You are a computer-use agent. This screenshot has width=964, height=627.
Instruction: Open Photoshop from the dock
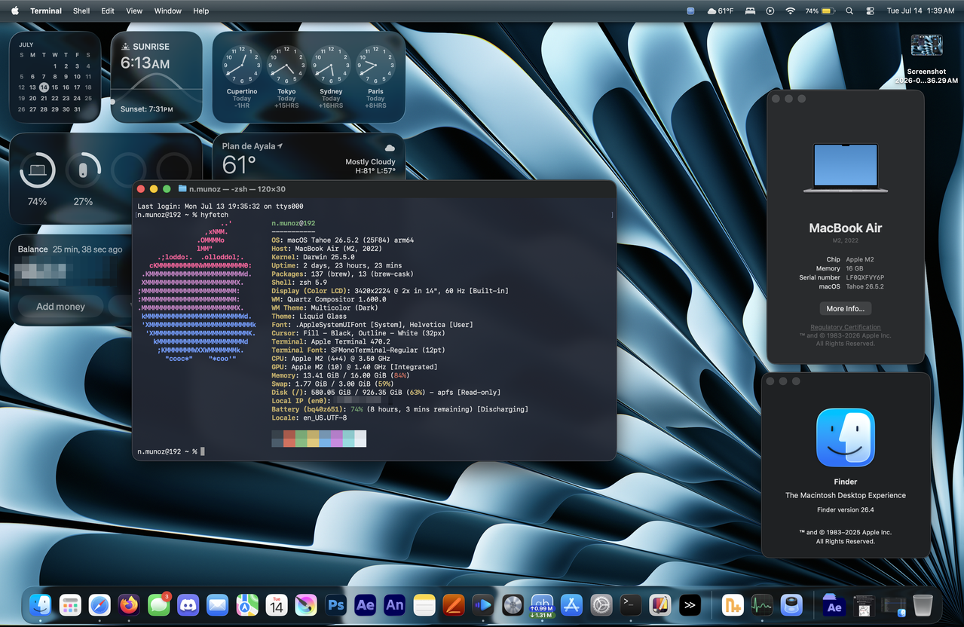(x=335, y=604)
